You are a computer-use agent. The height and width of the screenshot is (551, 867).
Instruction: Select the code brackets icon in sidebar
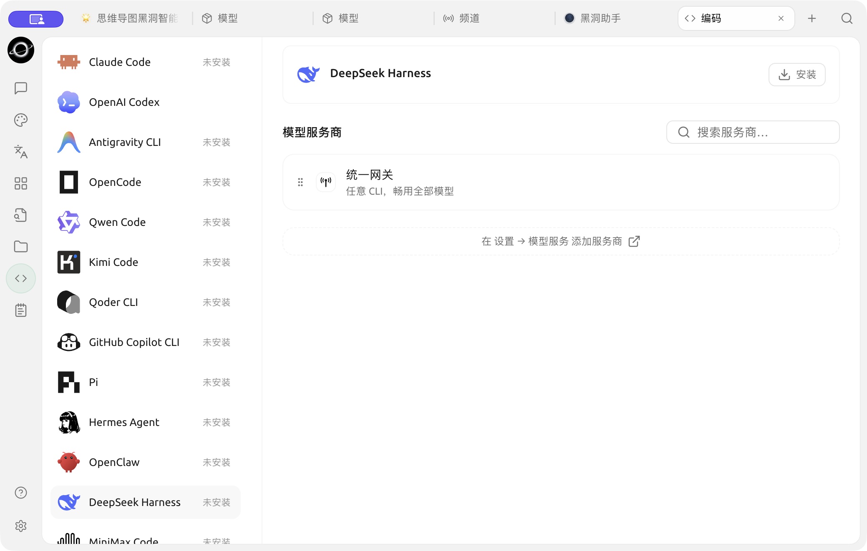click(21, 278)
